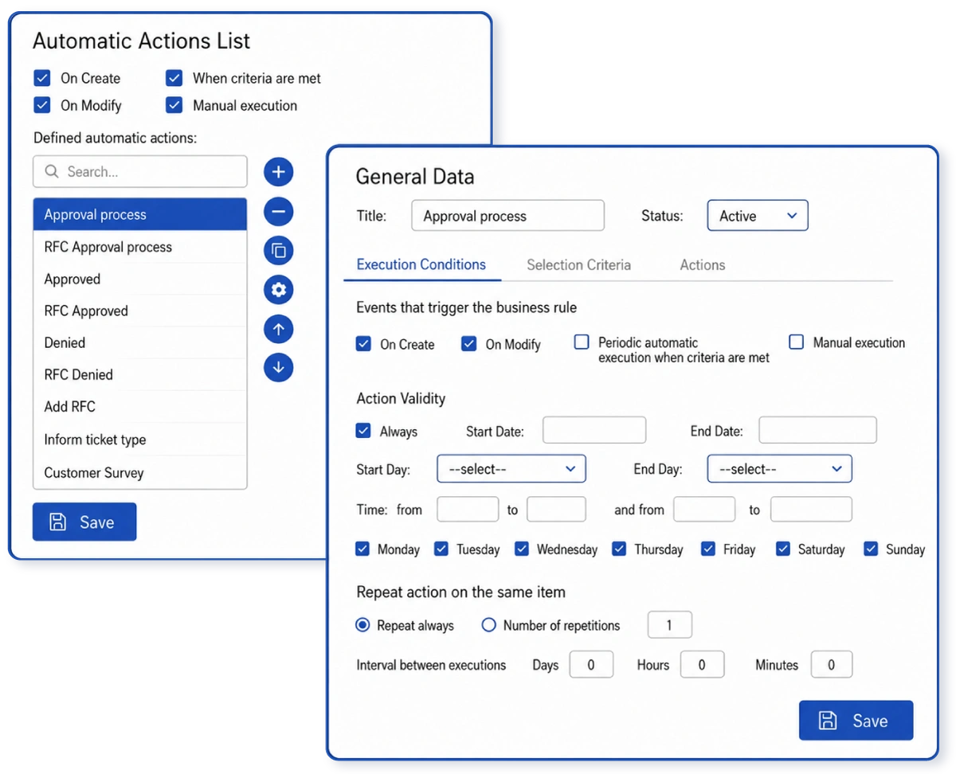Screen dimensions: 956x774
Task: Select Approved action in list
Action: (140, 279)
